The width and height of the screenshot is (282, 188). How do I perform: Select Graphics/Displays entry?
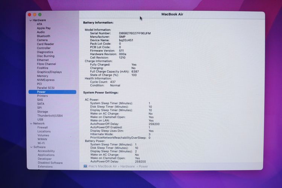pyautogui.click(x=49, y=72)
